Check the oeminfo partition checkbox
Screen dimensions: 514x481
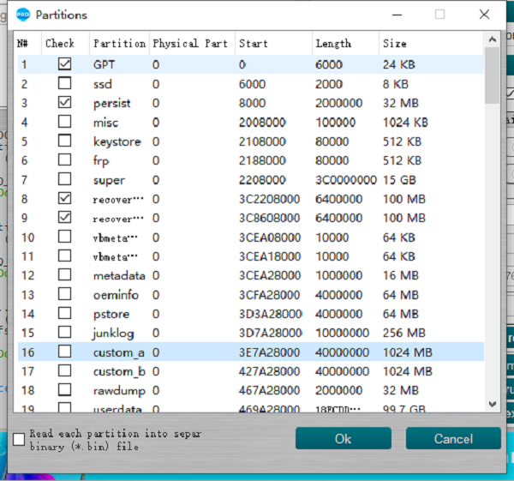[x=64, y=294]
